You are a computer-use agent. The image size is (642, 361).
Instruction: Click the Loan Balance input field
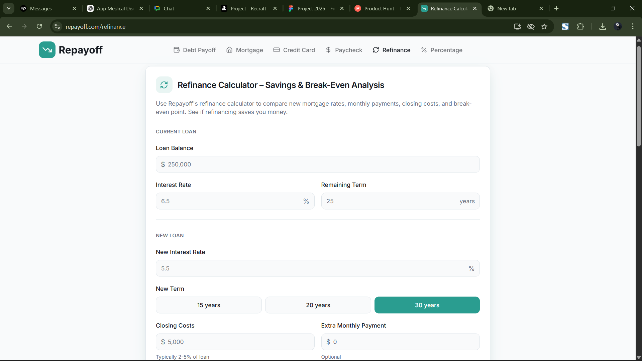pyautogui.click(x=318, y=164)
